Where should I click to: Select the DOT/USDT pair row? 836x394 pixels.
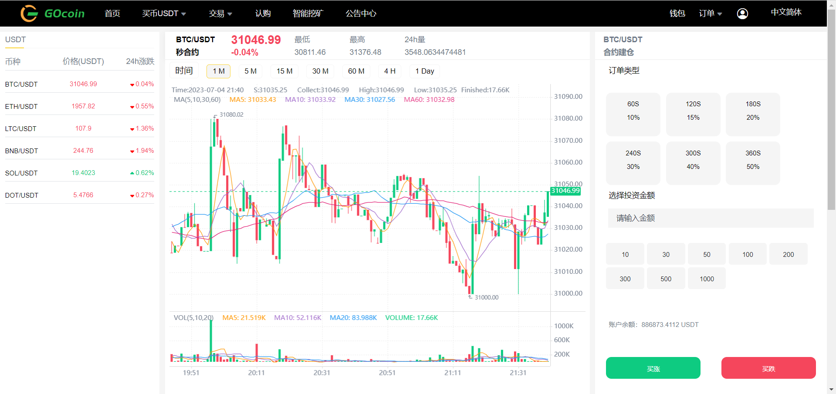79,195
